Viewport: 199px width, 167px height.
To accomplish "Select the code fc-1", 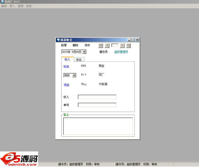I will pos(84,74).
